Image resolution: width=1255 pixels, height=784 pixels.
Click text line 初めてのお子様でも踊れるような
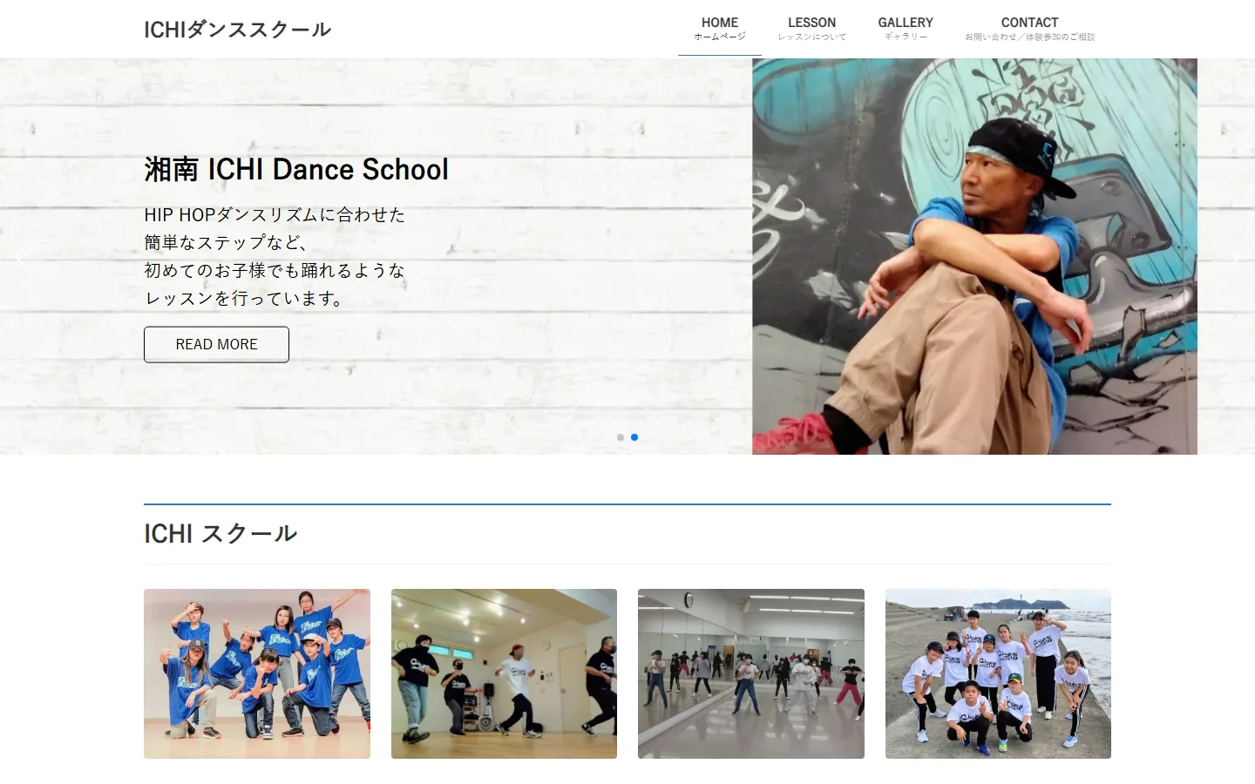tap(275, 271)
